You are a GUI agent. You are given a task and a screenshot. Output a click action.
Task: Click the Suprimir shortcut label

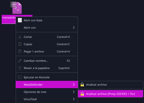tap(64, 68)
